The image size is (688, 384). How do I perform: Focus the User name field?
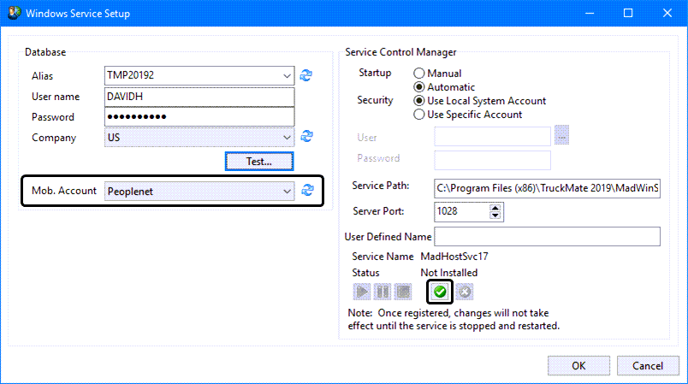199,97
